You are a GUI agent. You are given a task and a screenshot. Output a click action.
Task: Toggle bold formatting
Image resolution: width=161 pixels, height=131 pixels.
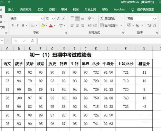pos(13,25)
